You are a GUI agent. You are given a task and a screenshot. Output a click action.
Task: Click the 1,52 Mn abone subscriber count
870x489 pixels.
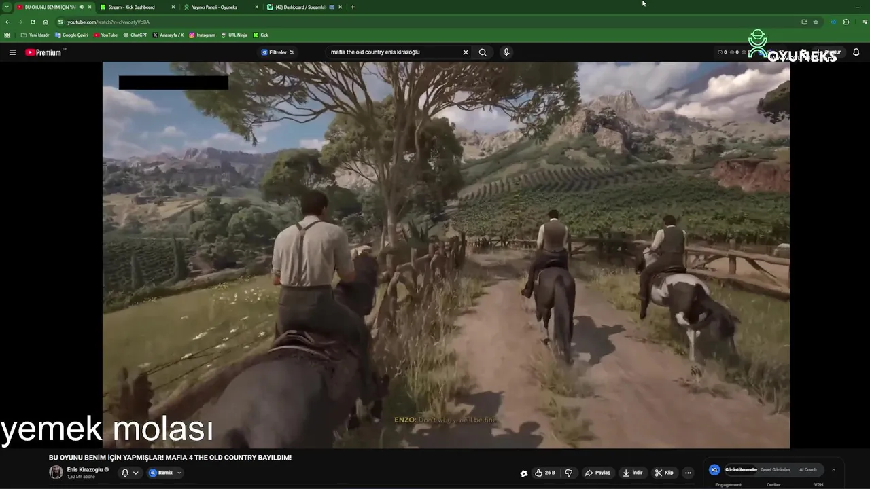pyautogui.click(x=81, y=477)
